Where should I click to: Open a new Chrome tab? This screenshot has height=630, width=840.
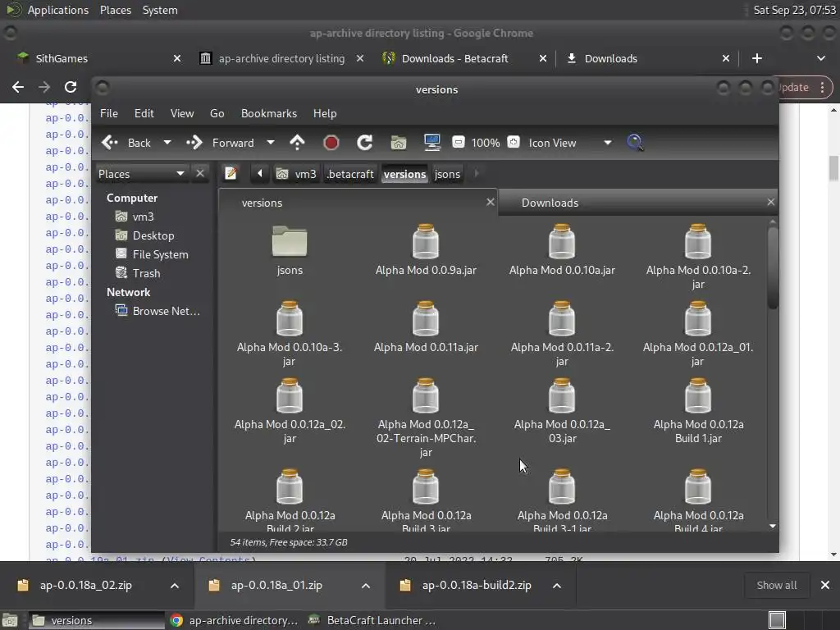[757, 58]
